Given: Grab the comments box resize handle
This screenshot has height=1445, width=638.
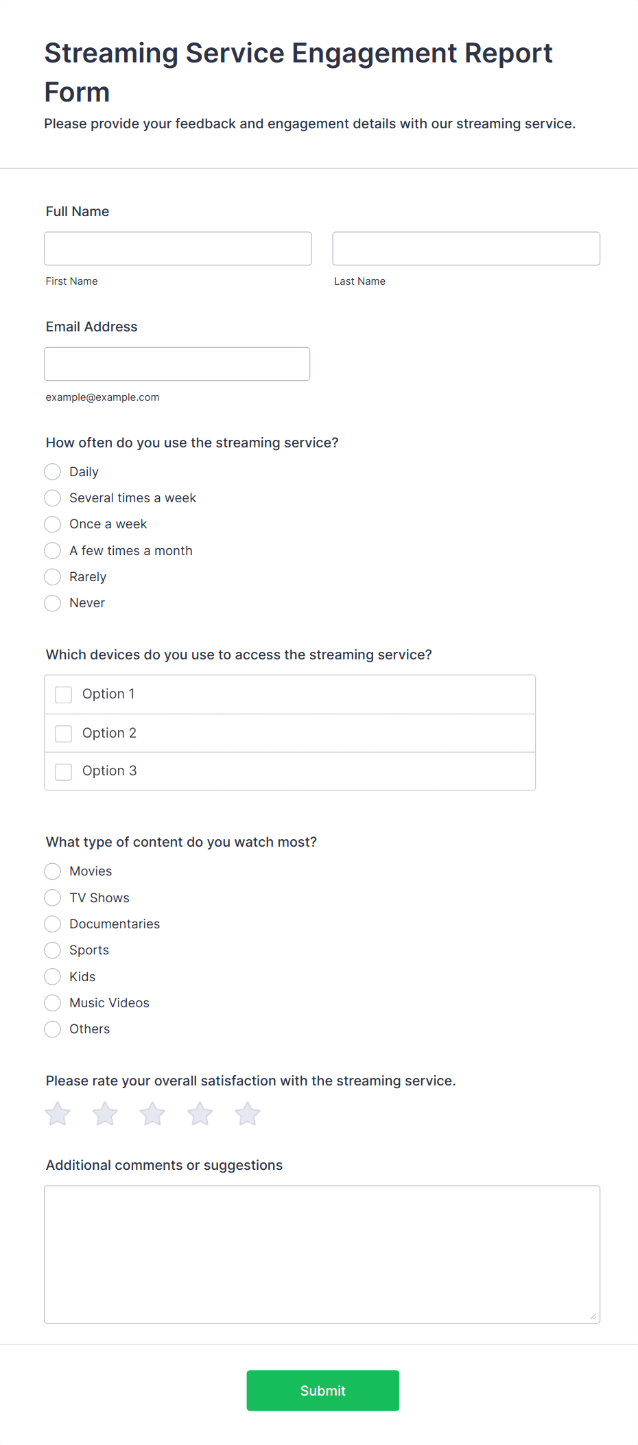Looking at the screenshot, I should point(593,1316).
